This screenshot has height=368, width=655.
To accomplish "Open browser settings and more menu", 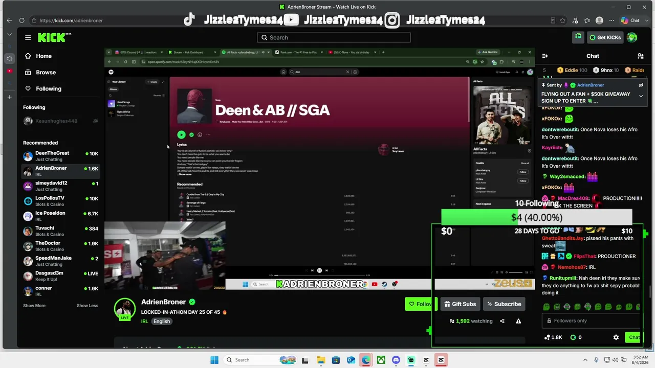I will (x=611, y=20).
